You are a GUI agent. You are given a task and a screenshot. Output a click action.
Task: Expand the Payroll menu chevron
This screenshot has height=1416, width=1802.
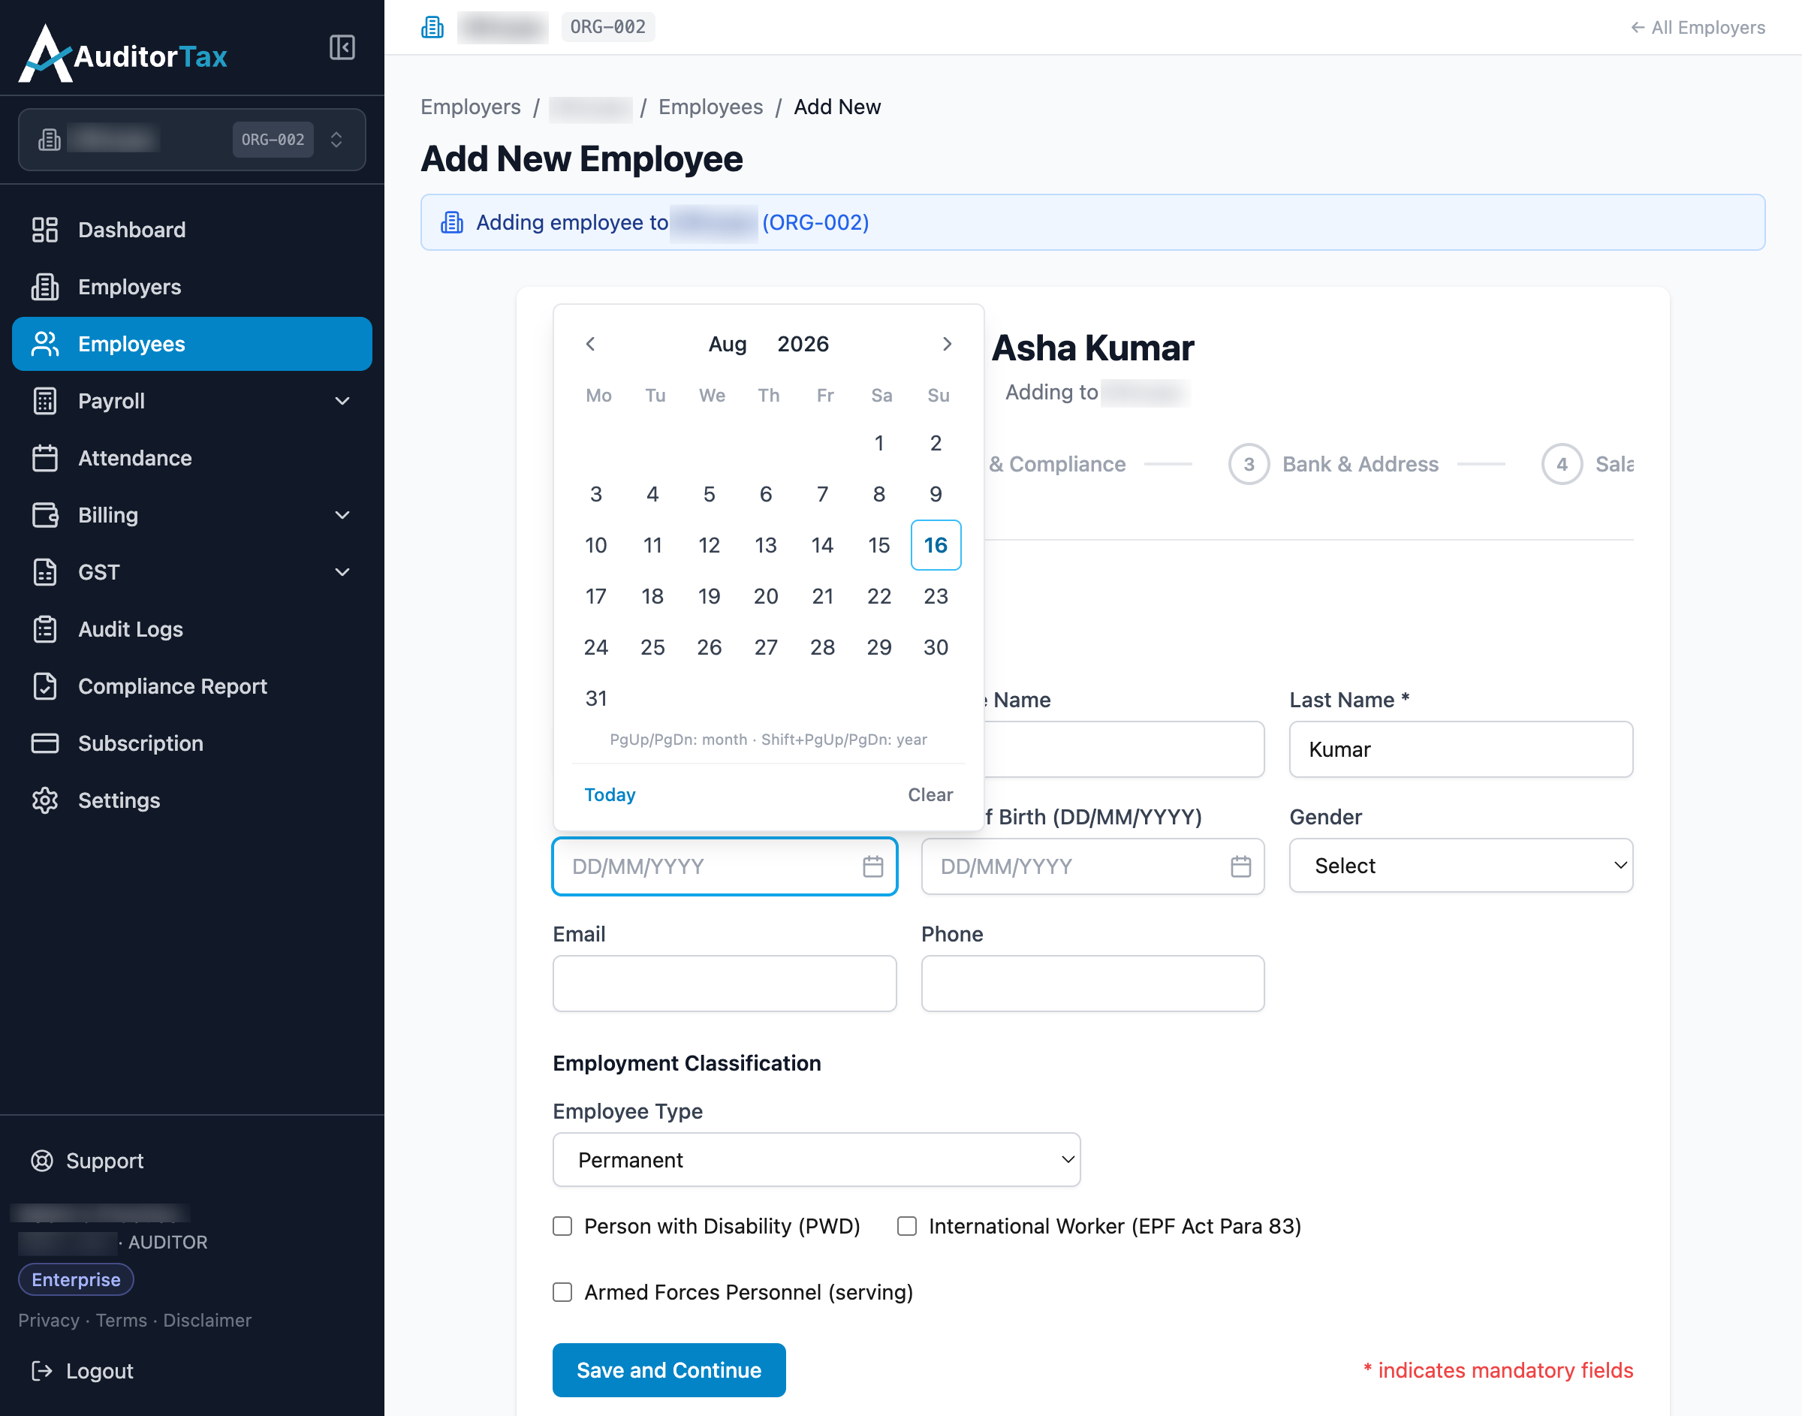(x=342, y=401)
